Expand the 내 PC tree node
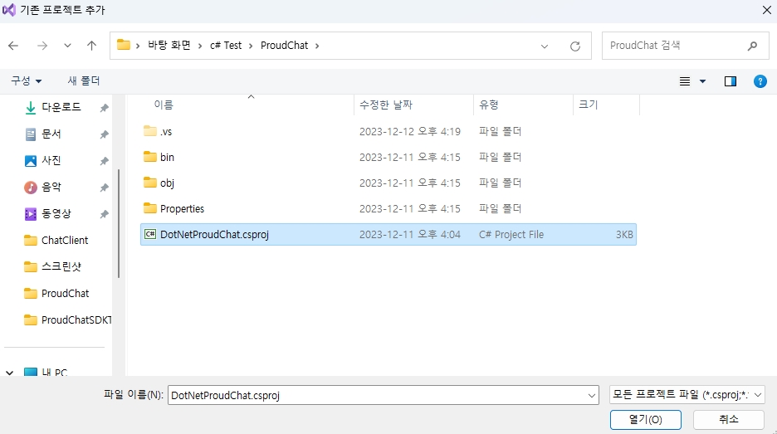This screenshot has height=434, width=777. [x=10, y=373]
